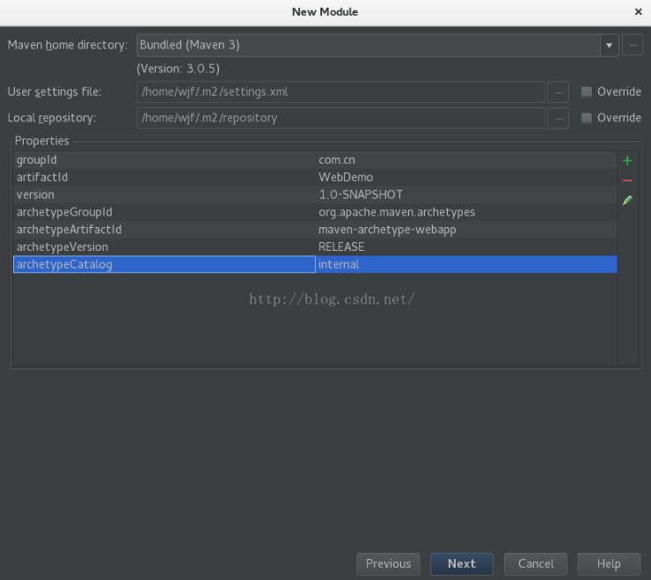651x580 pixels.
Task: Click the Local repository path field
Action: [x=340, y=119]
